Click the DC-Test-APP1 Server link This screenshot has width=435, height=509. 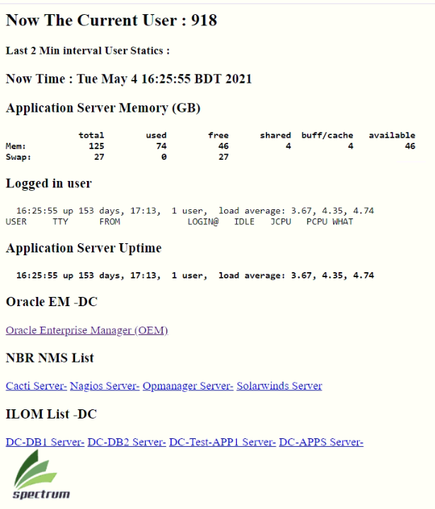tap(222, 443)
